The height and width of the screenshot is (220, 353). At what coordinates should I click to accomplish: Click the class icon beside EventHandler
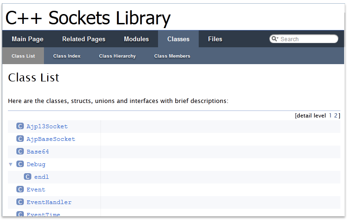coord(20,202)
